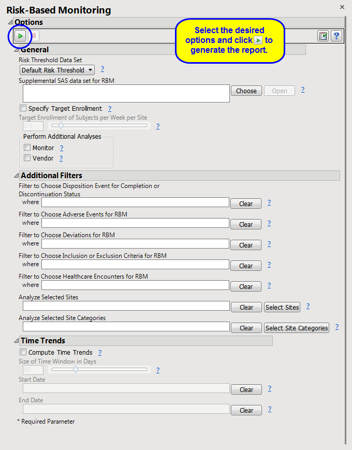The width and height of the screenshot is (352, 450).
Task: Clear the Deviations filter
Action: [x=246, y=245]
